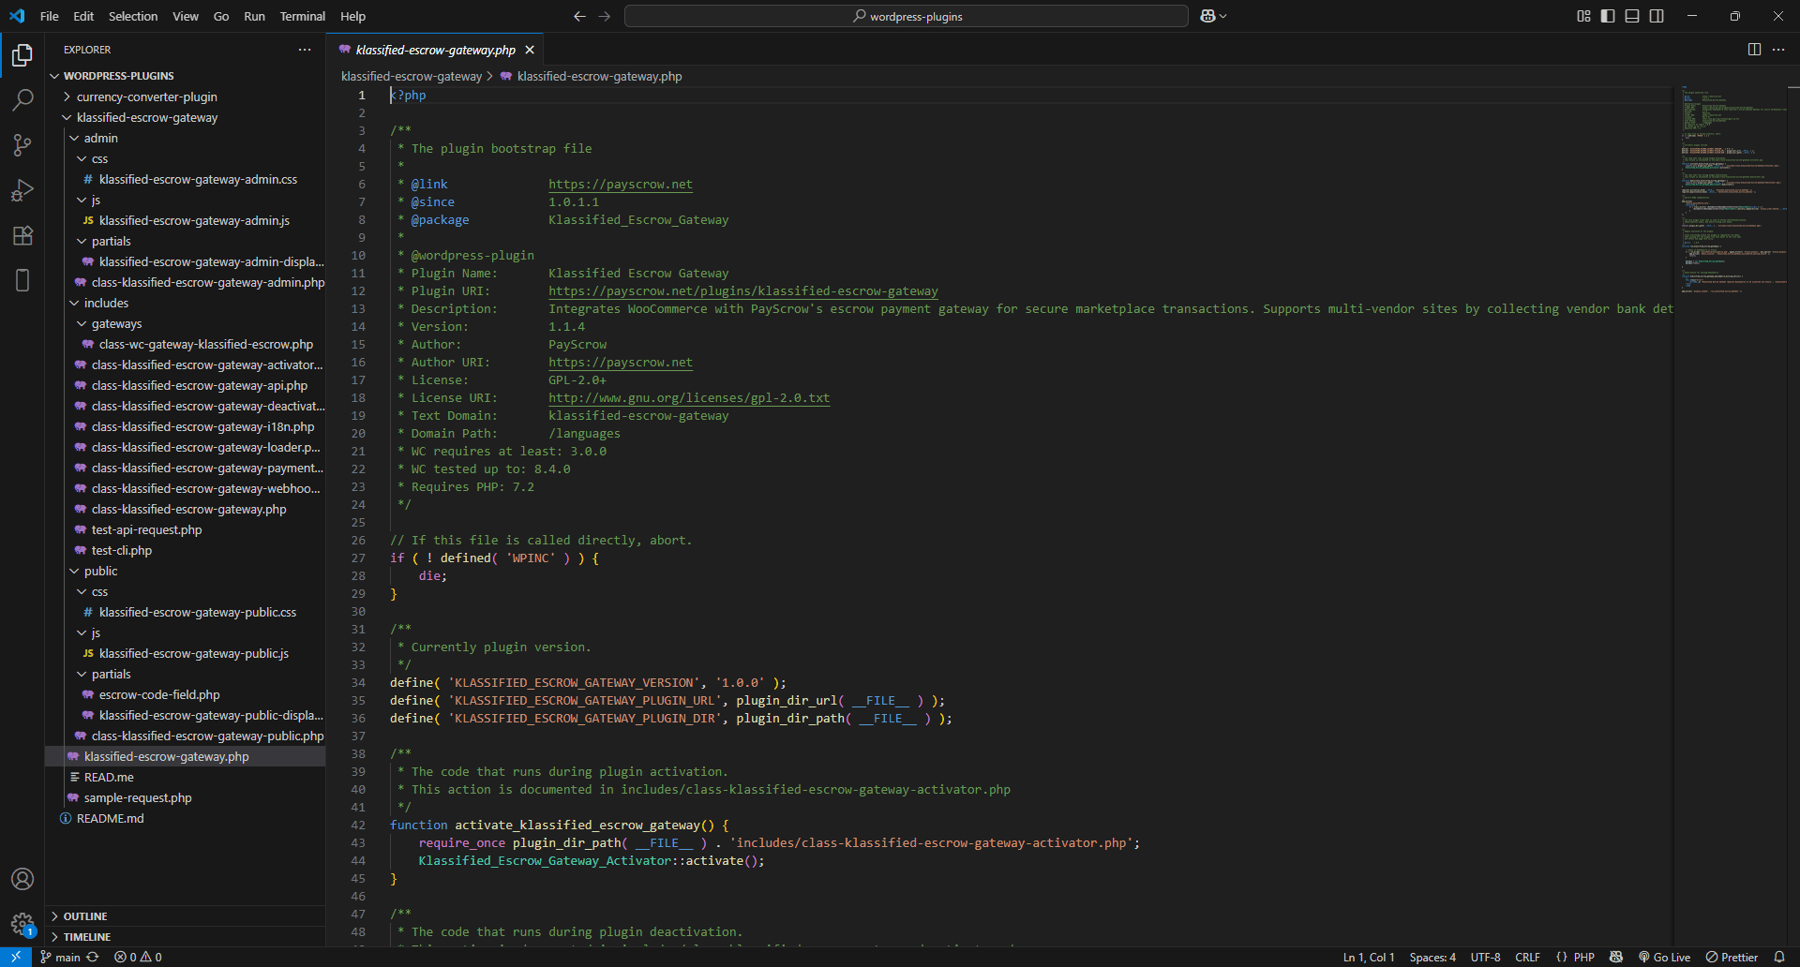Click the notifications bell in status bar
Image resolution: width=1800 pixels, height=967 pixels.
coord(1779,957)
